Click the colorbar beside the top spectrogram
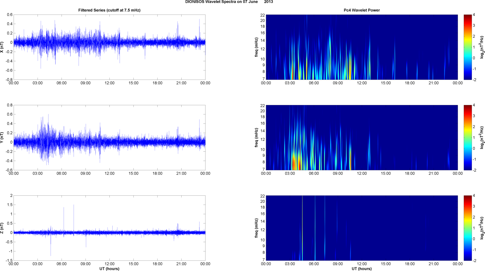Image resolution: width=485 pixels, height=271 pixels. point(468,47)
